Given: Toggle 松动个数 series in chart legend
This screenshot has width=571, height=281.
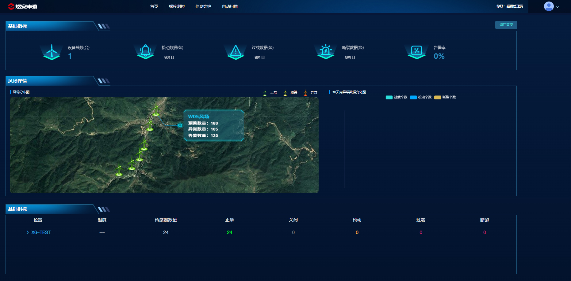Looking at the screenshot, I should pyautogui.click(x=421, y=97).
